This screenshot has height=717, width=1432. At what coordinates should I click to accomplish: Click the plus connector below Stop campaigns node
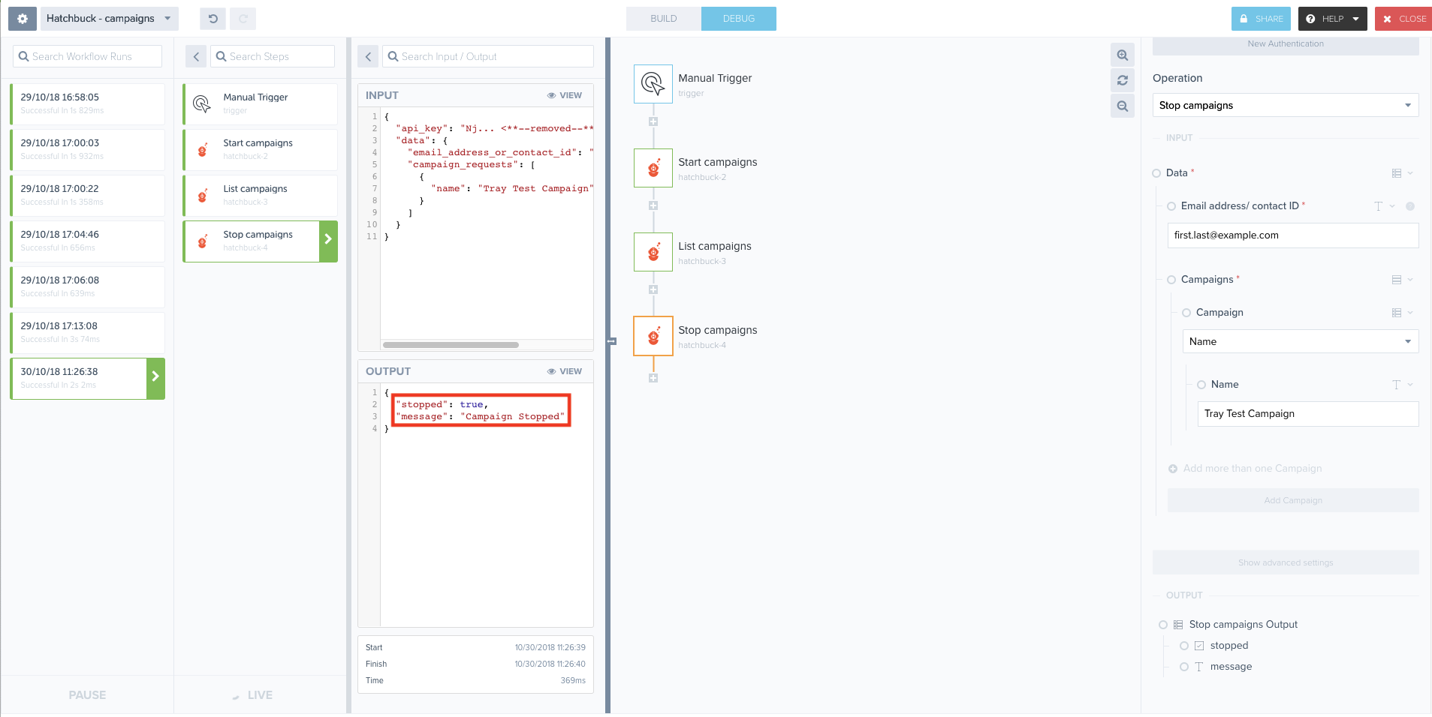pos(653,378)
